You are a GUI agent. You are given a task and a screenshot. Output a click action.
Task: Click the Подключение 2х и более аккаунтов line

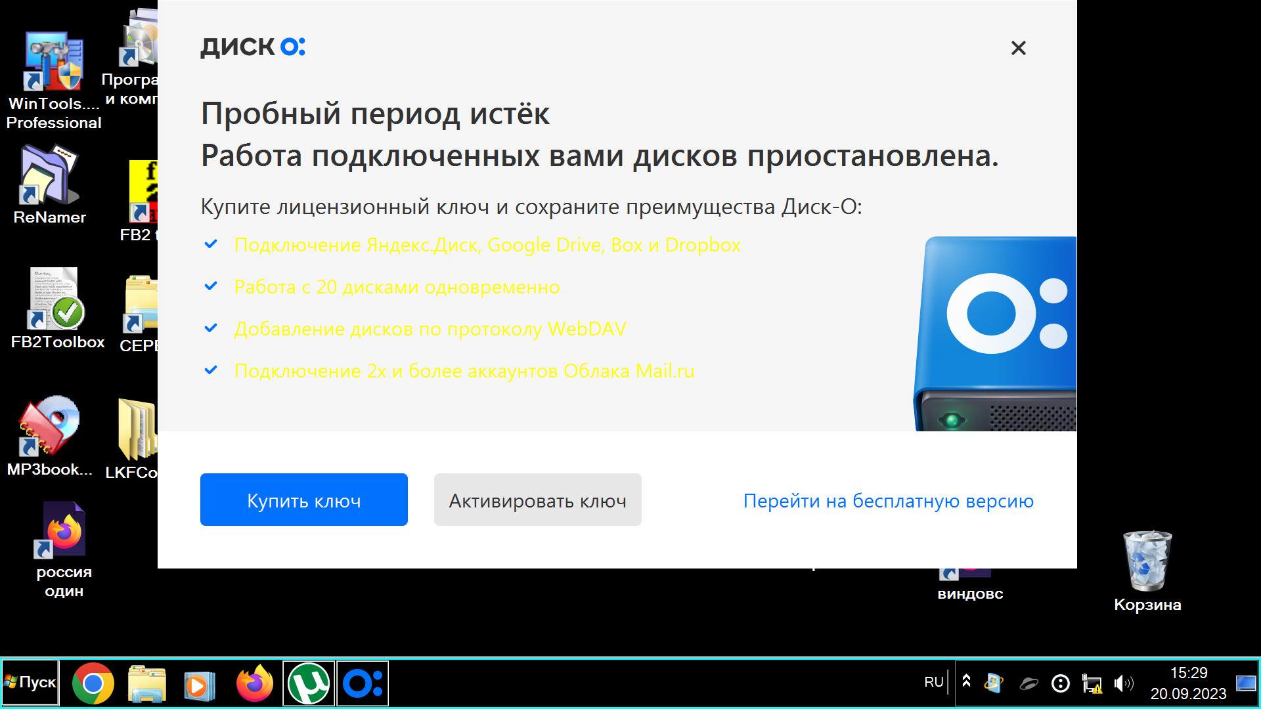[464, 371]
